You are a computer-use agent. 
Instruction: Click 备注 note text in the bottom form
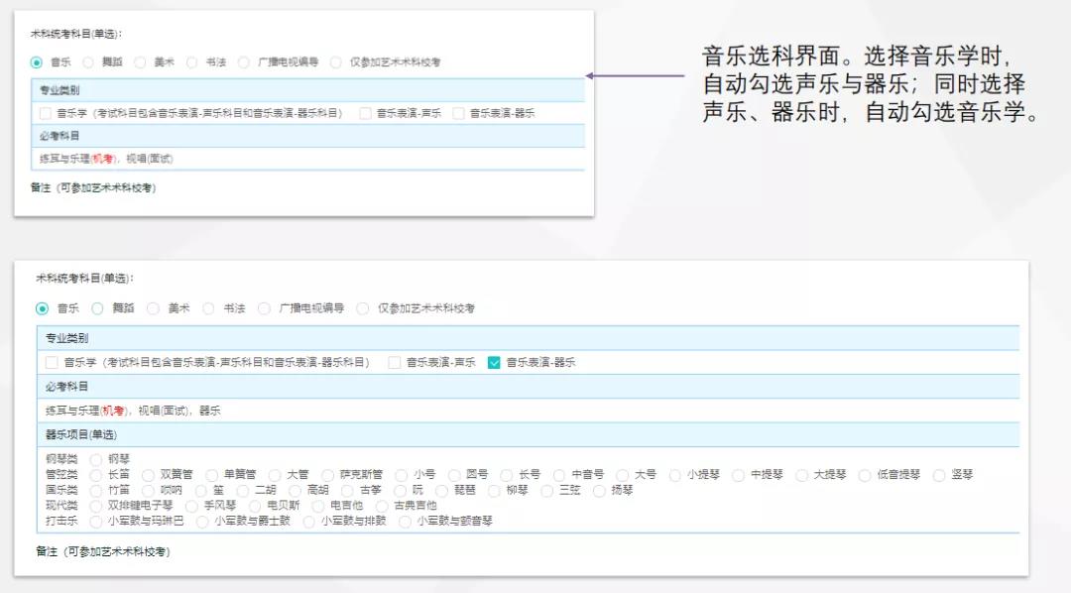coord(102,551)
